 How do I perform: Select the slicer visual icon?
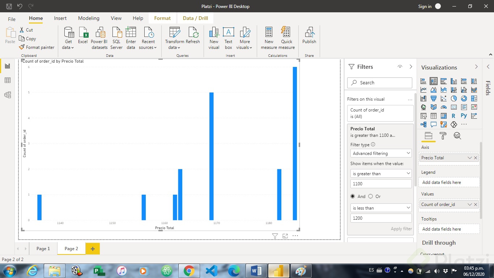[x=423, y=116]
